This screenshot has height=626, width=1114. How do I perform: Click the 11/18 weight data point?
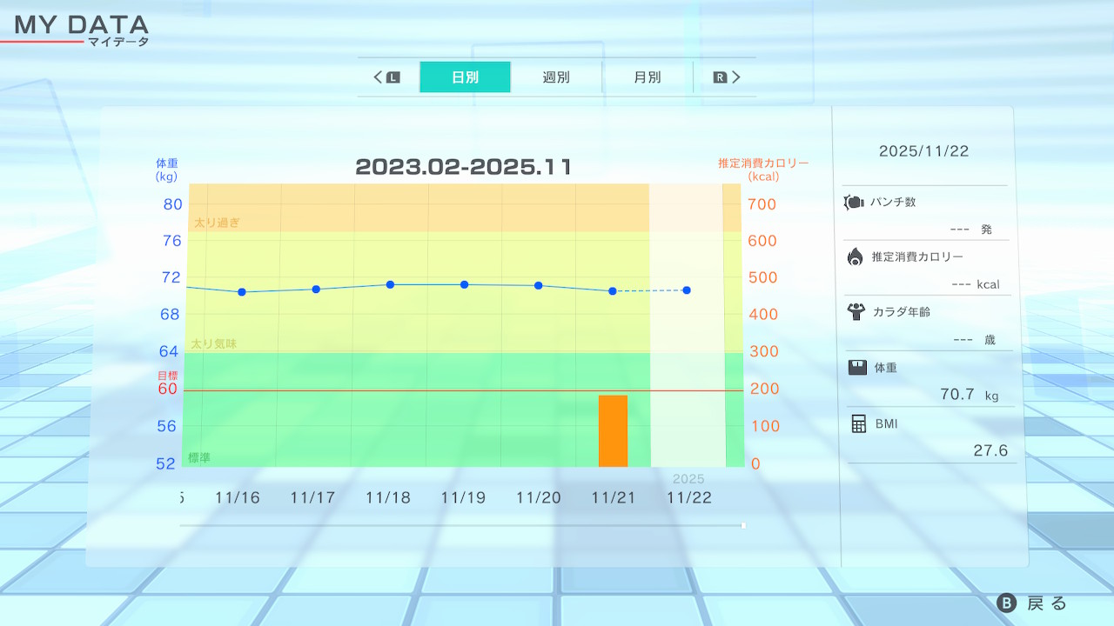(390, 284)
